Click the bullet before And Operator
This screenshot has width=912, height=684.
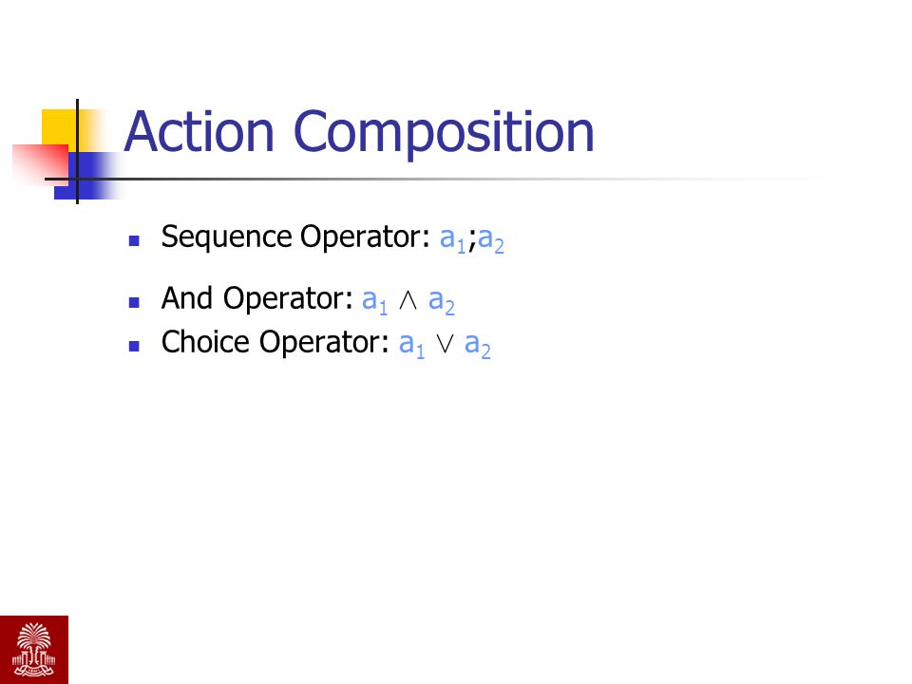click(134, 302)
